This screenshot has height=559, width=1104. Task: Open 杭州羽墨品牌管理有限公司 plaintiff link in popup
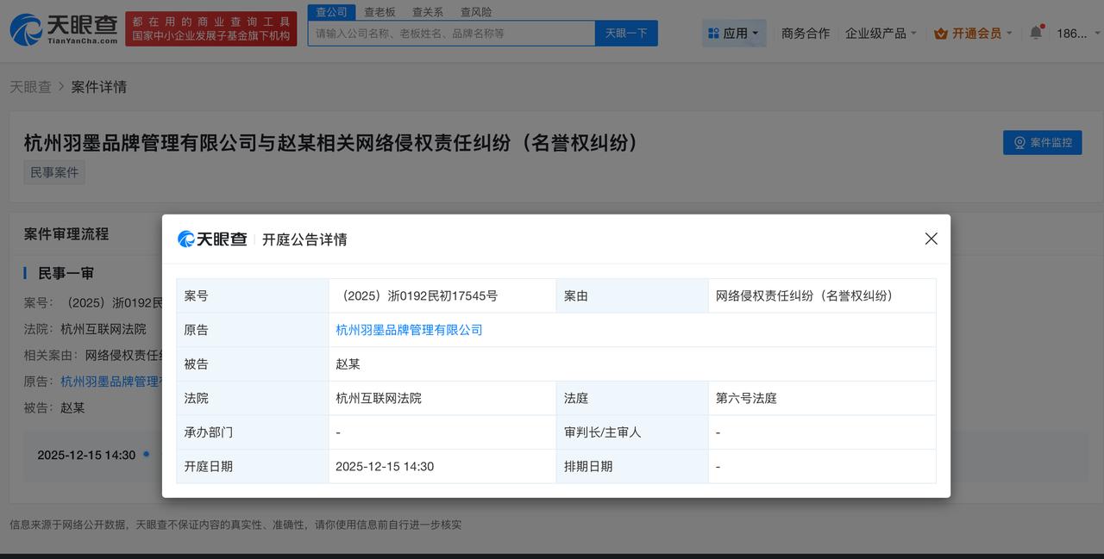(408, 330)
